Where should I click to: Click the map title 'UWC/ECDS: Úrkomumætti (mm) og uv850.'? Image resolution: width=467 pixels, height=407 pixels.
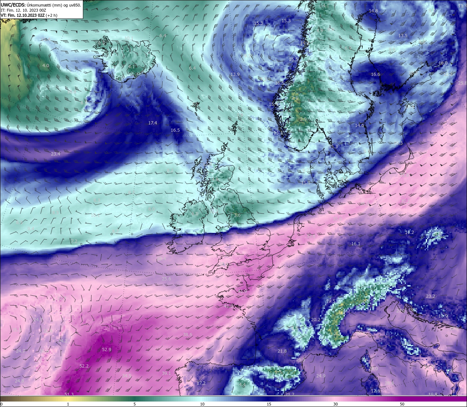point(41,5)
